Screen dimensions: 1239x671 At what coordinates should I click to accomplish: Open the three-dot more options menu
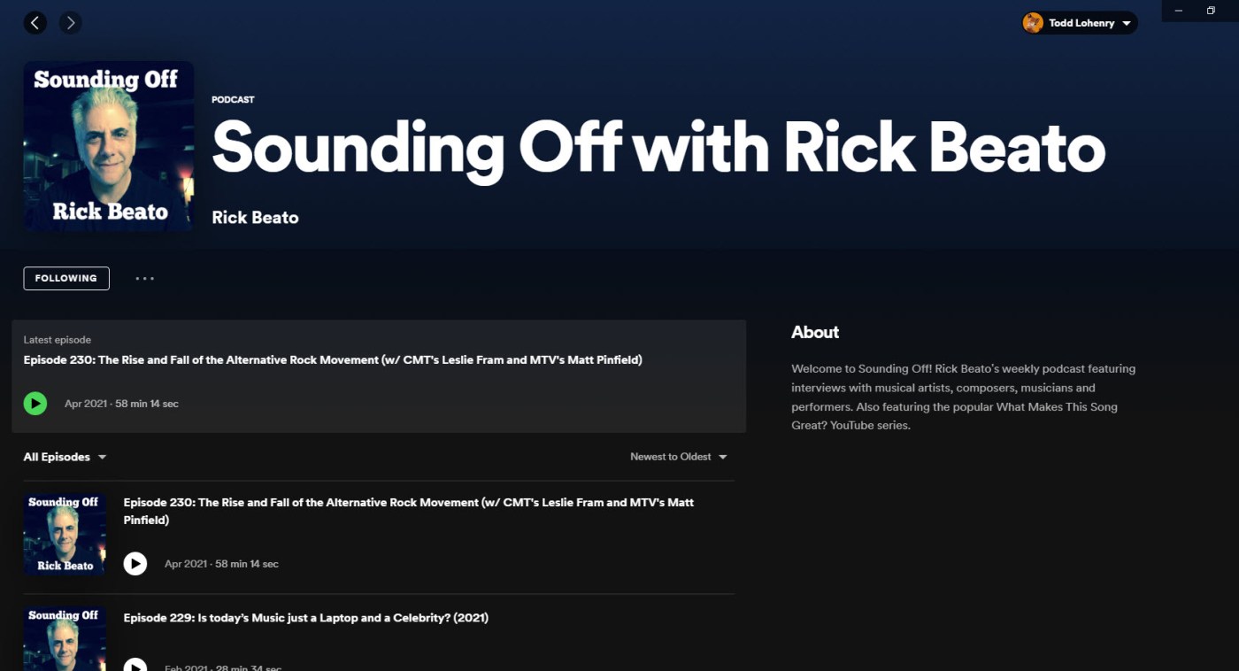[145, 279]
